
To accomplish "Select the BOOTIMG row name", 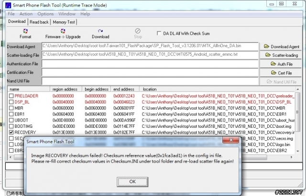I will [23, 126].
